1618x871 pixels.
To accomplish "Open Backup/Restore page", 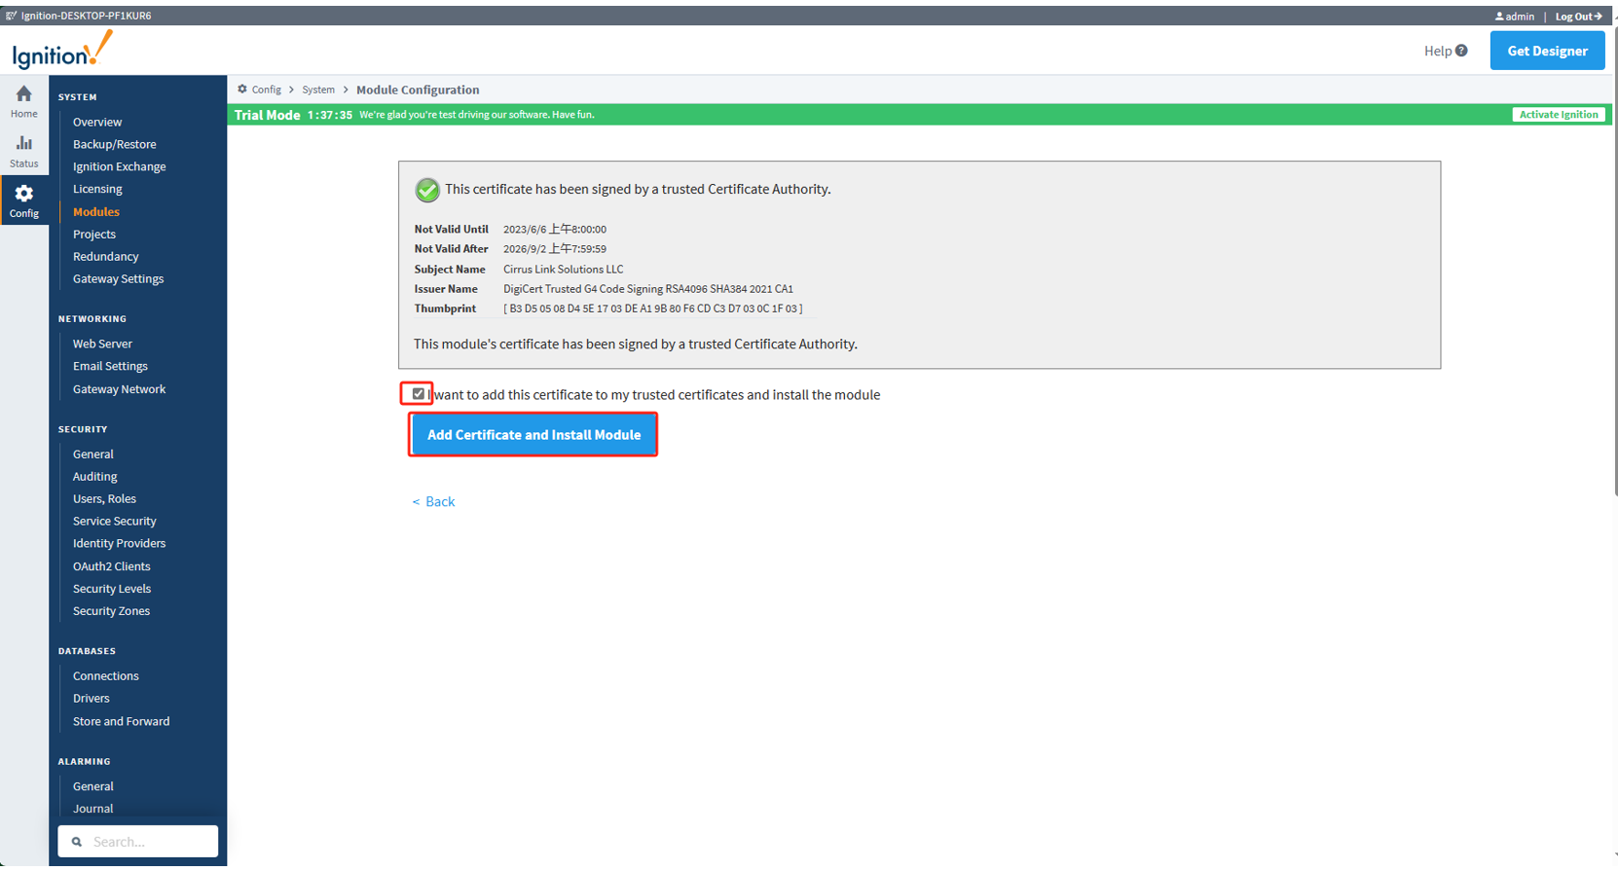I will [x=114, y=144].
